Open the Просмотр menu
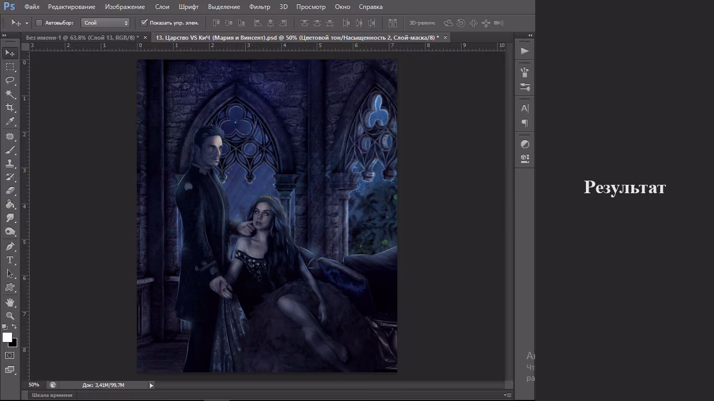This screenshot has height=401, width=714. (x=311, y=7)
